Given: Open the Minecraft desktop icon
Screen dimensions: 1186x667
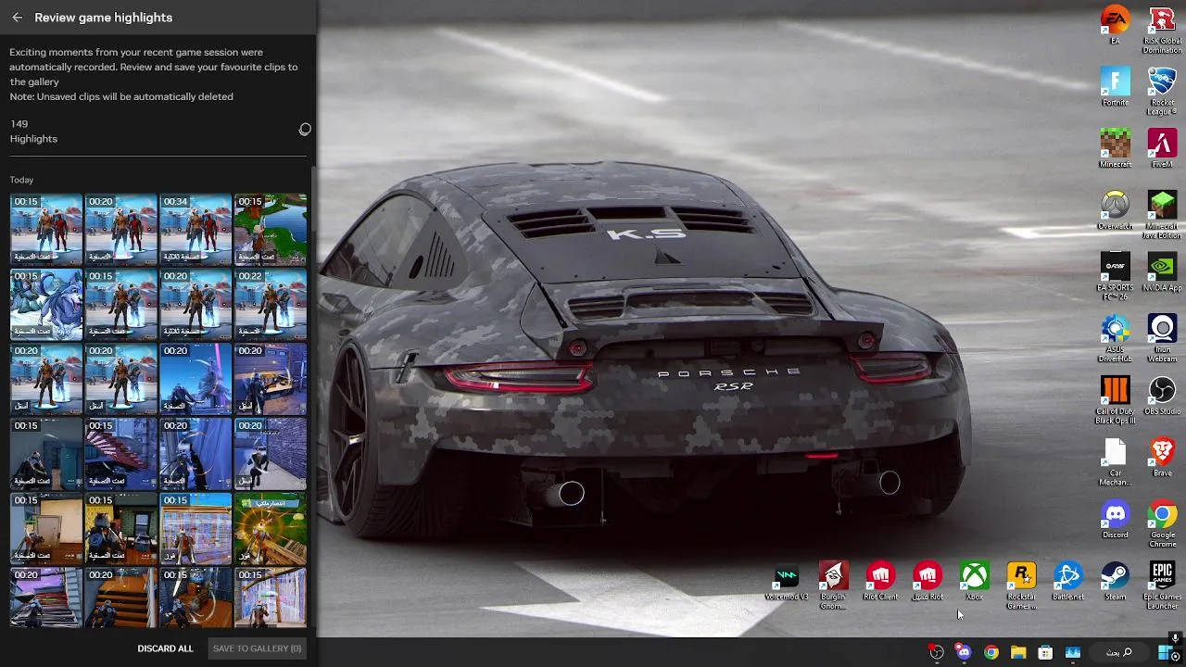Looking at the screenshot, I should [x=1116, y=148].
